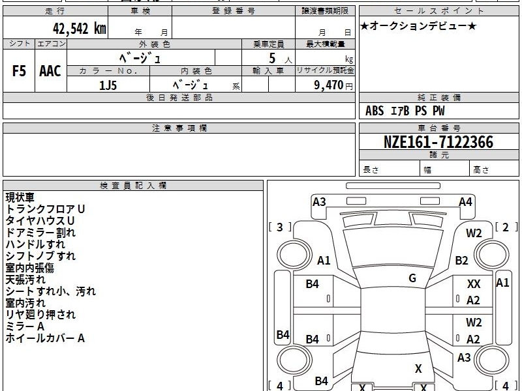The width and height of the screenshot is (522, 391).
Task: Click the seating capacity value 5 人
Action: (280, 59)
